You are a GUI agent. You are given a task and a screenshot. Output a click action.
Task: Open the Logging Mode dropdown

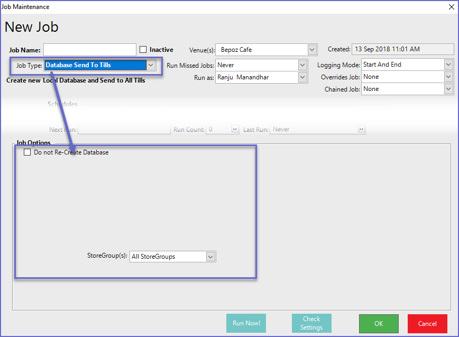(448, 65)
